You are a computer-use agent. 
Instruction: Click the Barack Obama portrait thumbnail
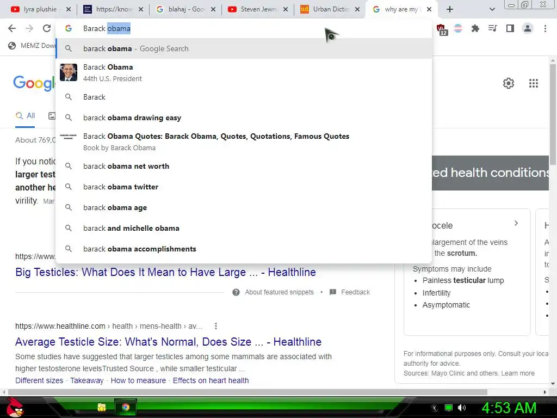click(69, 72)
